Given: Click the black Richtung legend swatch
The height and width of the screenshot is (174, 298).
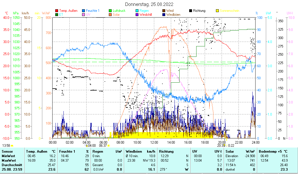Looking at the screenshot, I should tap(191, 11).
